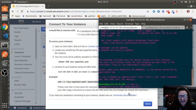Viewport: 196px width, 110px height.
Task: Expand the AWS Services dropdown
Action: [x=38, y=22]
